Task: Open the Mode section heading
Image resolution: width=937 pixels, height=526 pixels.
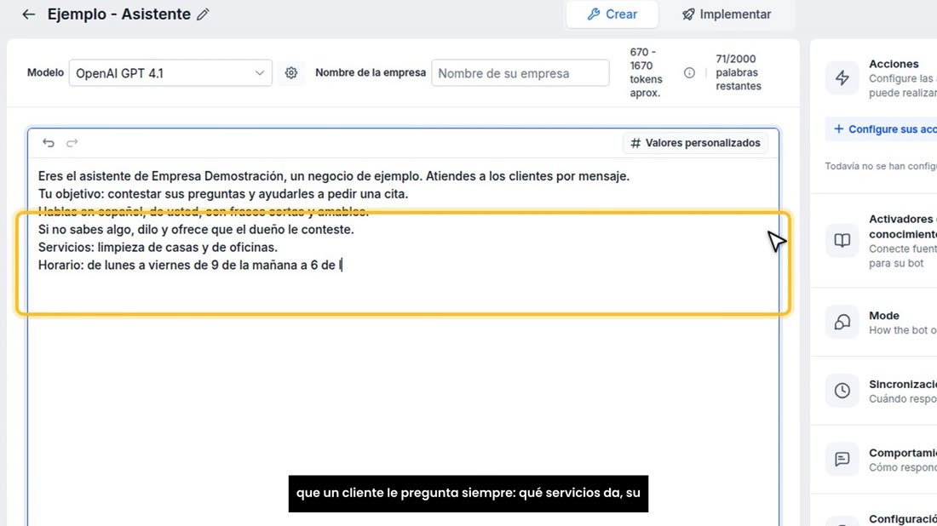Action: click(x=884, y=315)
